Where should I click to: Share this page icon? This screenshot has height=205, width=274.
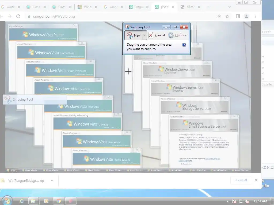[x=218, y=16]
